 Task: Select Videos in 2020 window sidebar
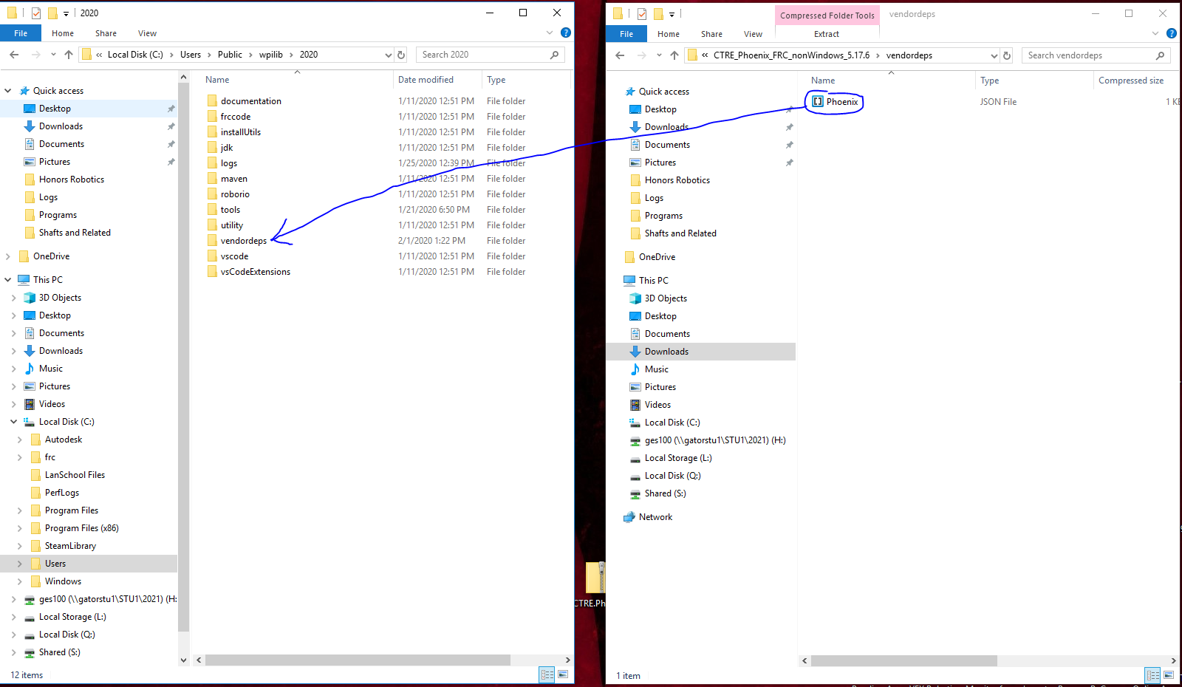52,404
